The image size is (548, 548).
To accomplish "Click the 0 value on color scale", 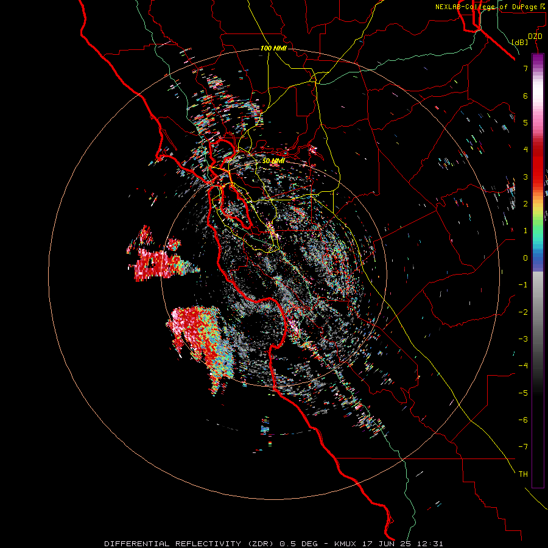I will tap(525, 258).
